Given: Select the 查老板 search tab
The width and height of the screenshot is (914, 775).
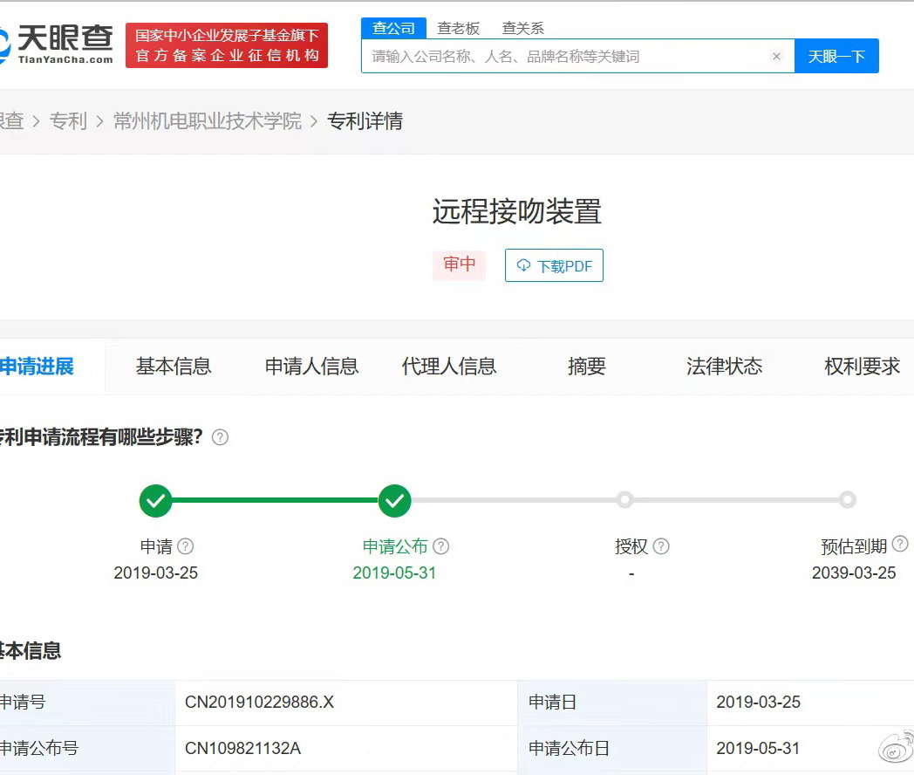Looking at the screenshot, I should 458,28.
